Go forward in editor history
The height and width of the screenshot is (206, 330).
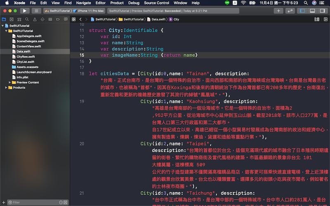[x=86, y=19]
